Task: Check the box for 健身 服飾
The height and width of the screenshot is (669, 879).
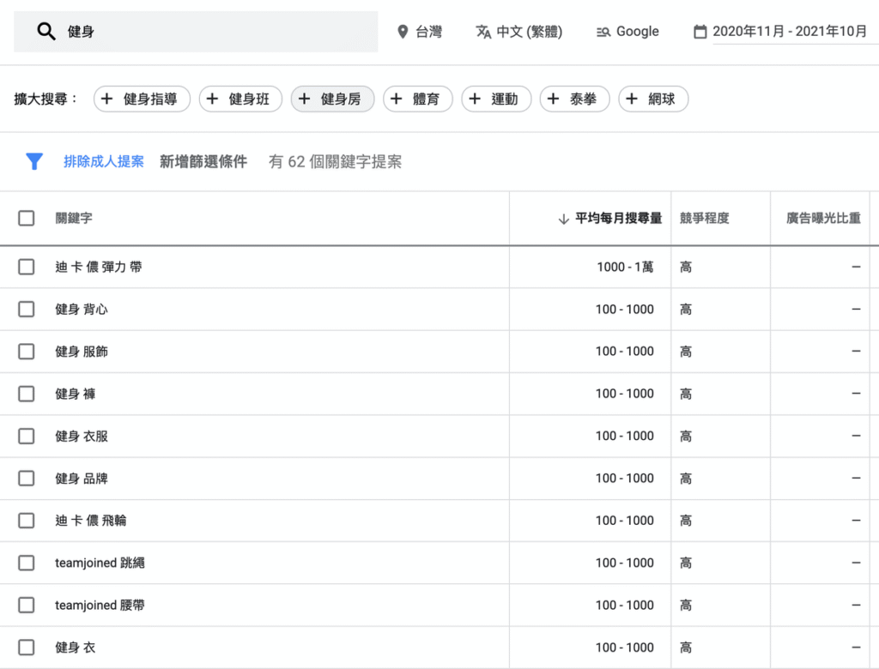Action: tap(27, 352)
